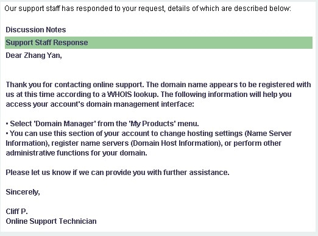The height and width of the screenshot is (236, 318).
Task: Click the intro line about support staff response
Action: (147, 9)
